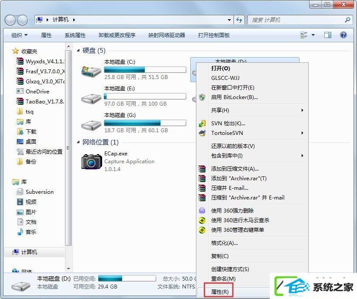Choose 压缩并 E-mail...

tap(252, 188)
